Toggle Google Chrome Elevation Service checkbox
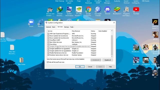 click(x=48, y=46)
